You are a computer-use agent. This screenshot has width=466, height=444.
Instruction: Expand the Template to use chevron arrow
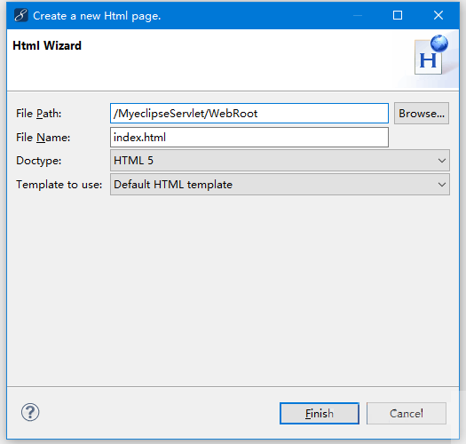[x=442, y=185]
